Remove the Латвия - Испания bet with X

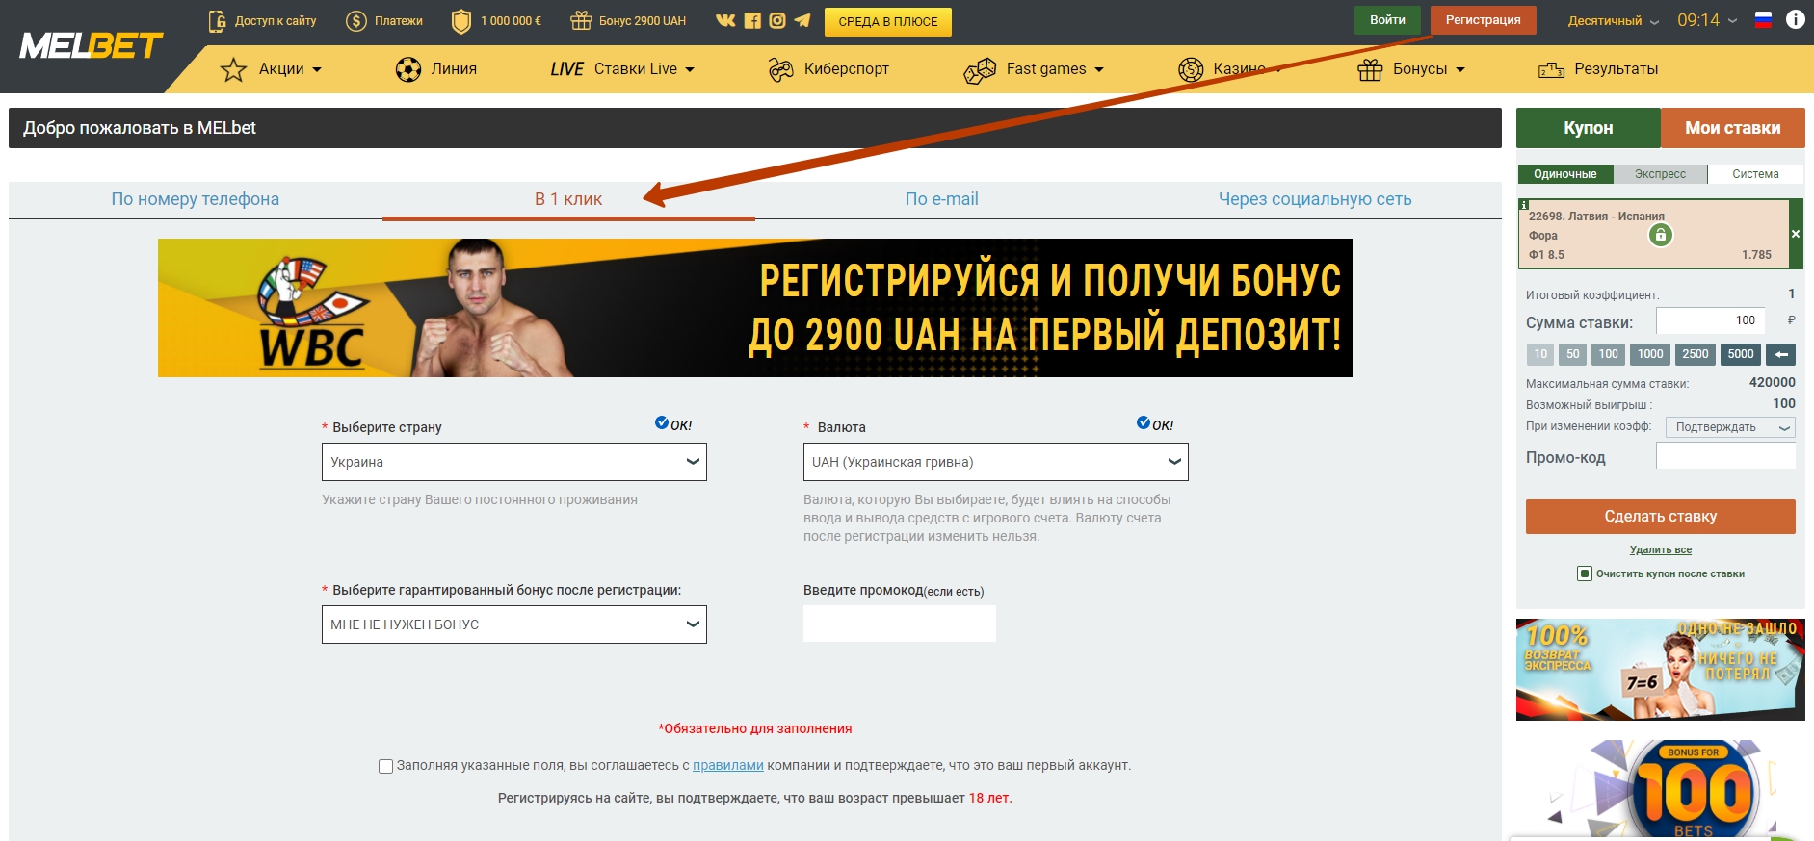[1796, 234]
